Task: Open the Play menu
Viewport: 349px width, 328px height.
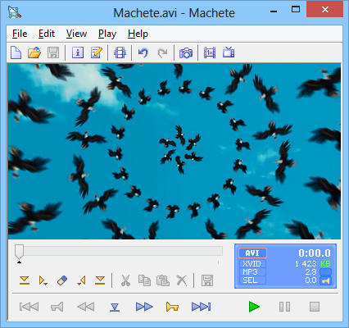Action: coord(107,34)
